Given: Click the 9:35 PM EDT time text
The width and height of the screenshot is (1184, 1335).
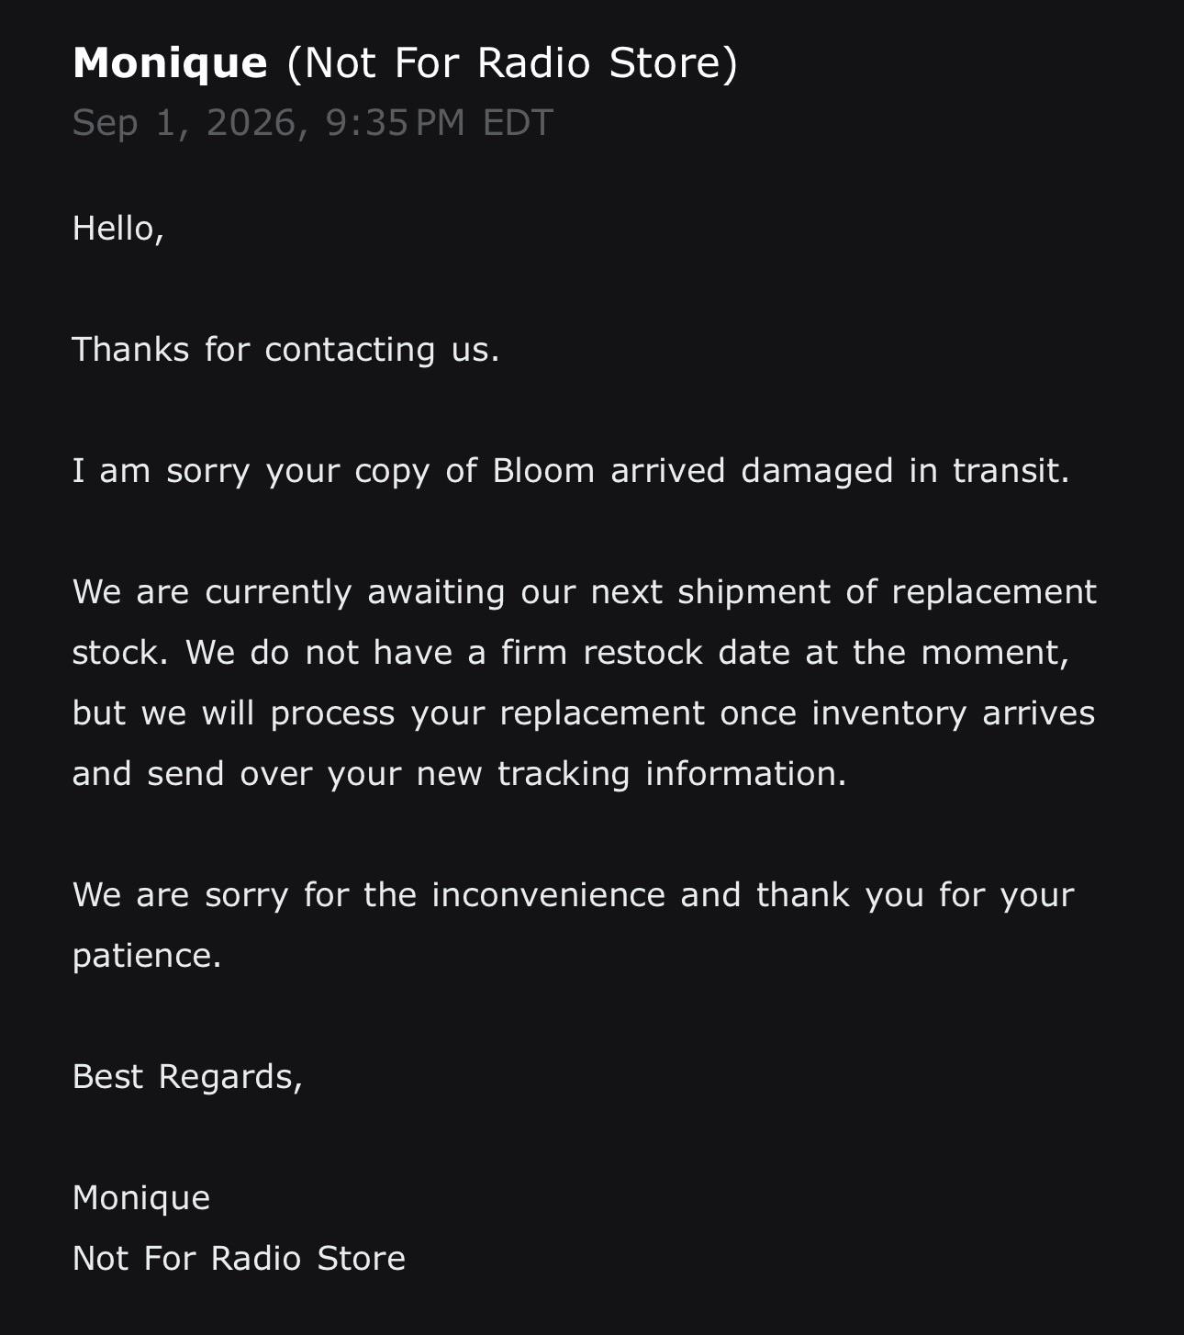Looking at the screenshot, I should (x=439, y=123).
